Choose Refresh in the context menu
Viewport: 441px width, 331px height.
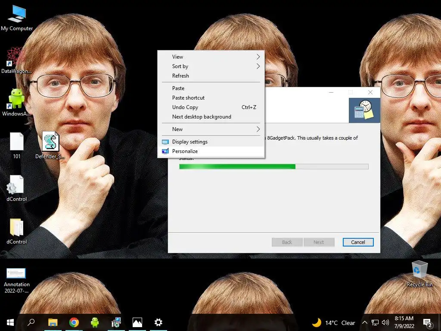(x=211, y=76)
